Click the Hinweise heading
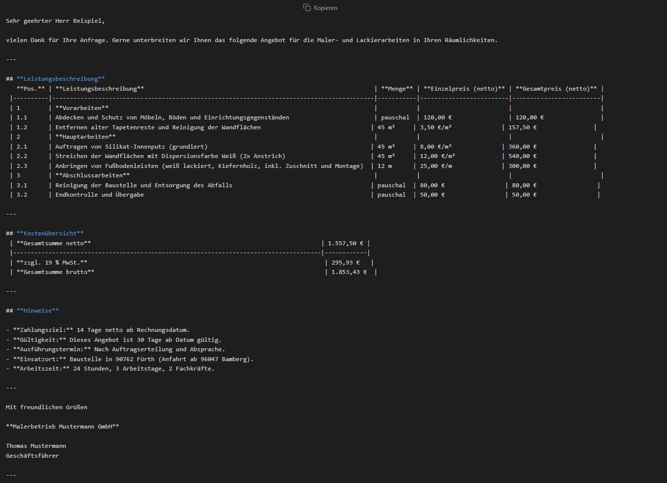 (37, 311)
